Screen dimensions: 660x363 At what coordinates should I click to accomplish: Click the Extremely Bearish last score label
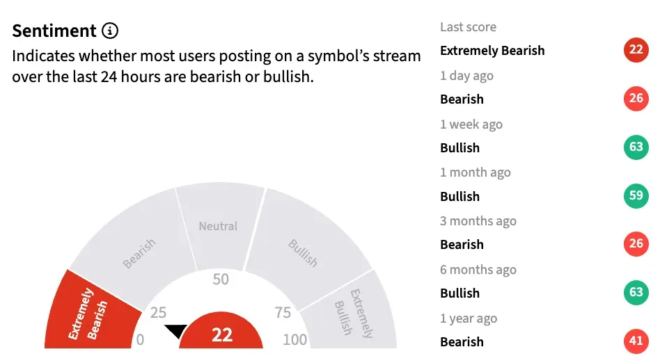tap(492, 51)
